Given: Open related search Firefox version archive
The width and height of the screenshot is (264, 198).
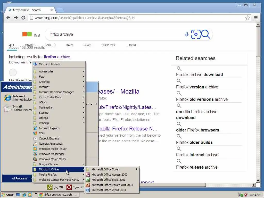Looking at the screenshot, I should [197, 87].
